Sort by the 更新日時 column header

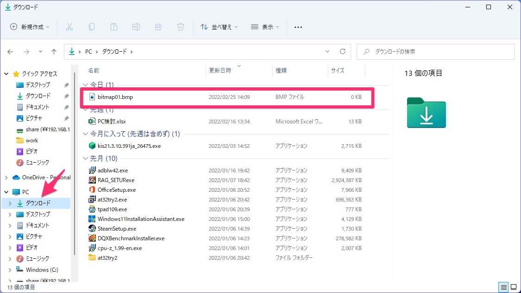click(220, 70)
